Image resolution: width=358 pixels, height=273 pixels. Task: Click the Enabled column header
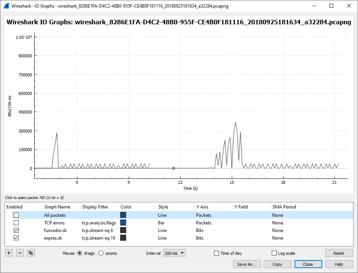(24, 207)
